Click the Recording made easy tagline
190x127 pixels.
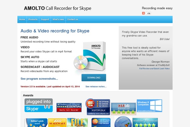(x=157, y=8)
